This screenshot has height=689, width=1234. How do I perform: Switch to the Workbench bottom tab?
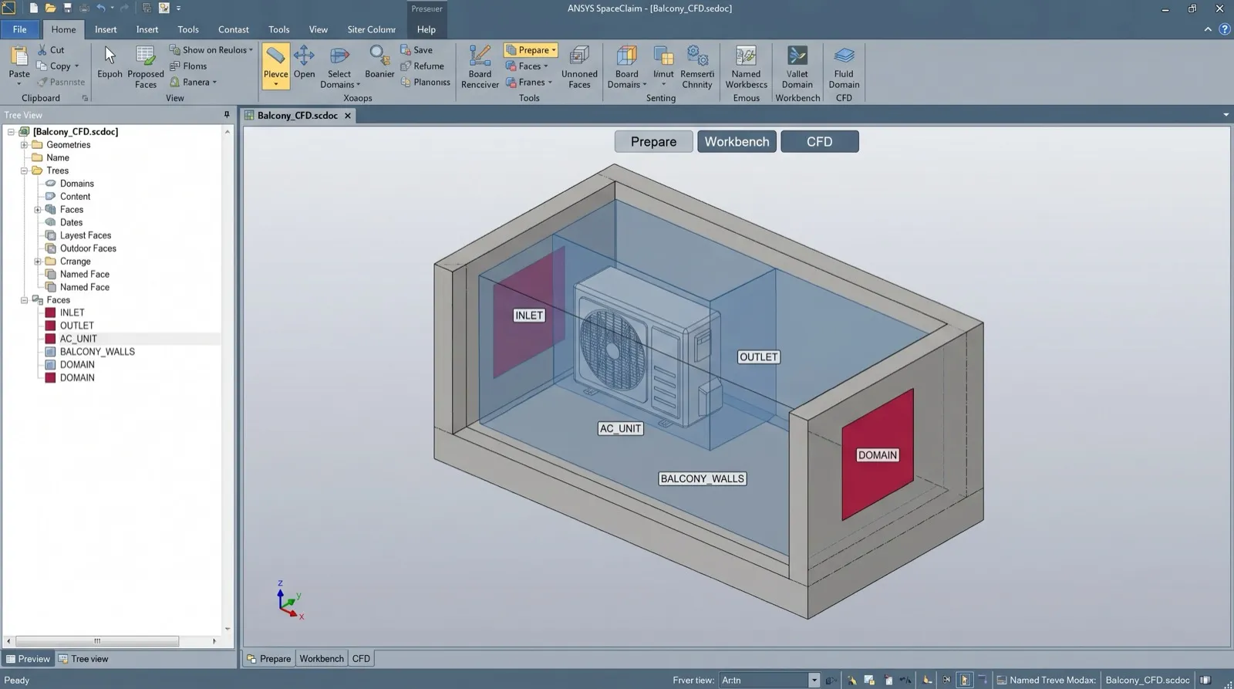point(322,659)
